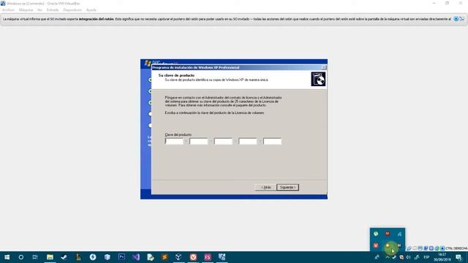Screen dimensions: 468x263
Task: Open File Explorer from the taskbar
Action: [x=50, y=257]
